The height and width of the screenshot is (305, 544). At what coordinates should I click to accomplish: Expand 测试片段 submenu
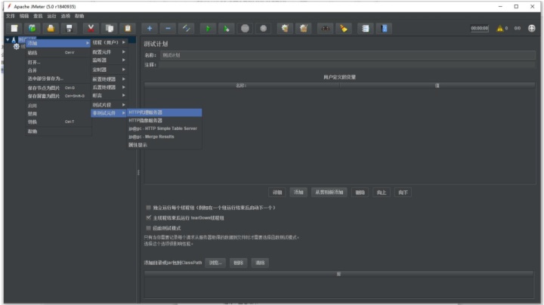coord(109,105)
